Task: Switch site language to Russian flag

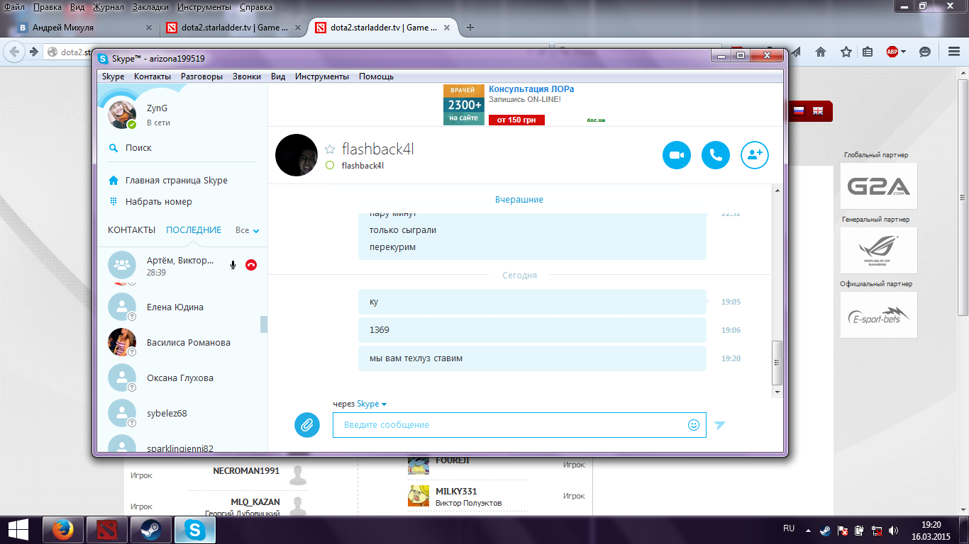Action: (x=799, y=110)
